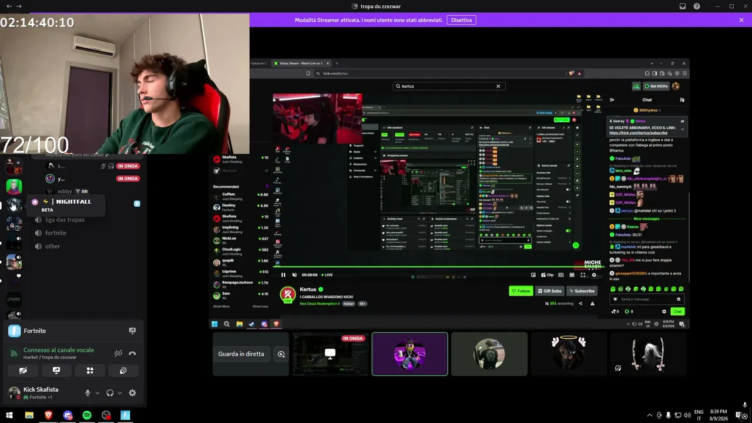Unmute the Kertus stream player volume
The image size is (752, 423).
(x=294, y=275)
